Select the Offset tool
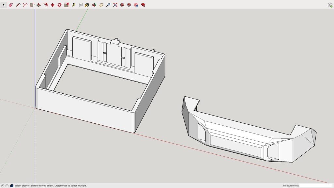This screenshot has height=188, width=334. click(46, 5)
